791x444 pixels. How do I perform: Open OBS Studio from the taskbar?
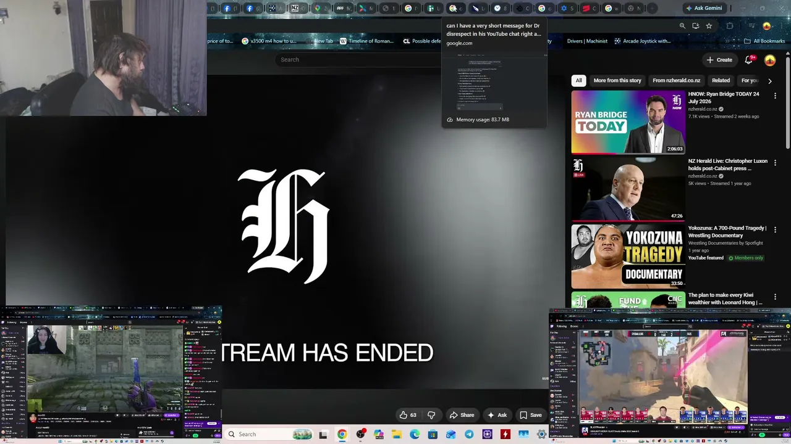coord(360,435)
